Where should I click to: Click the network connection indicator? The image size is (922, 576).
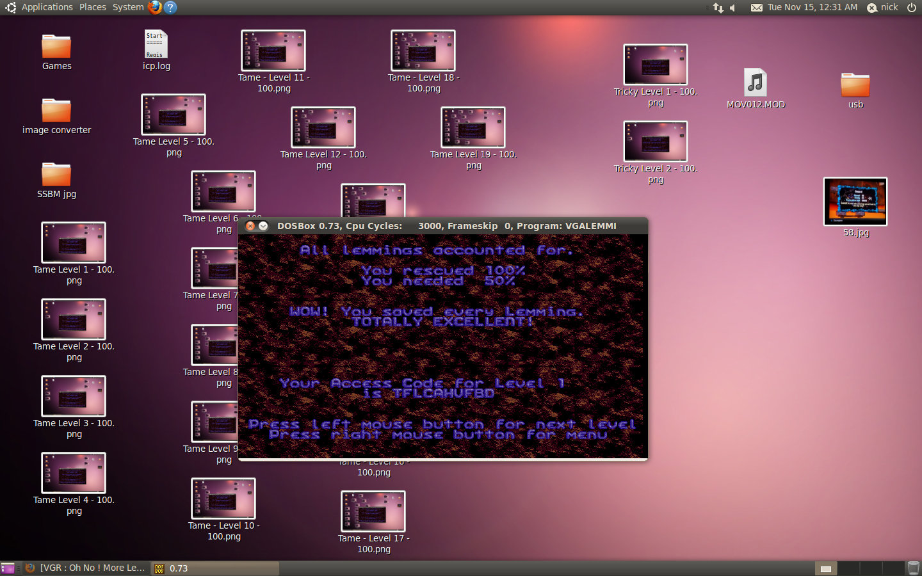[718, 8]
